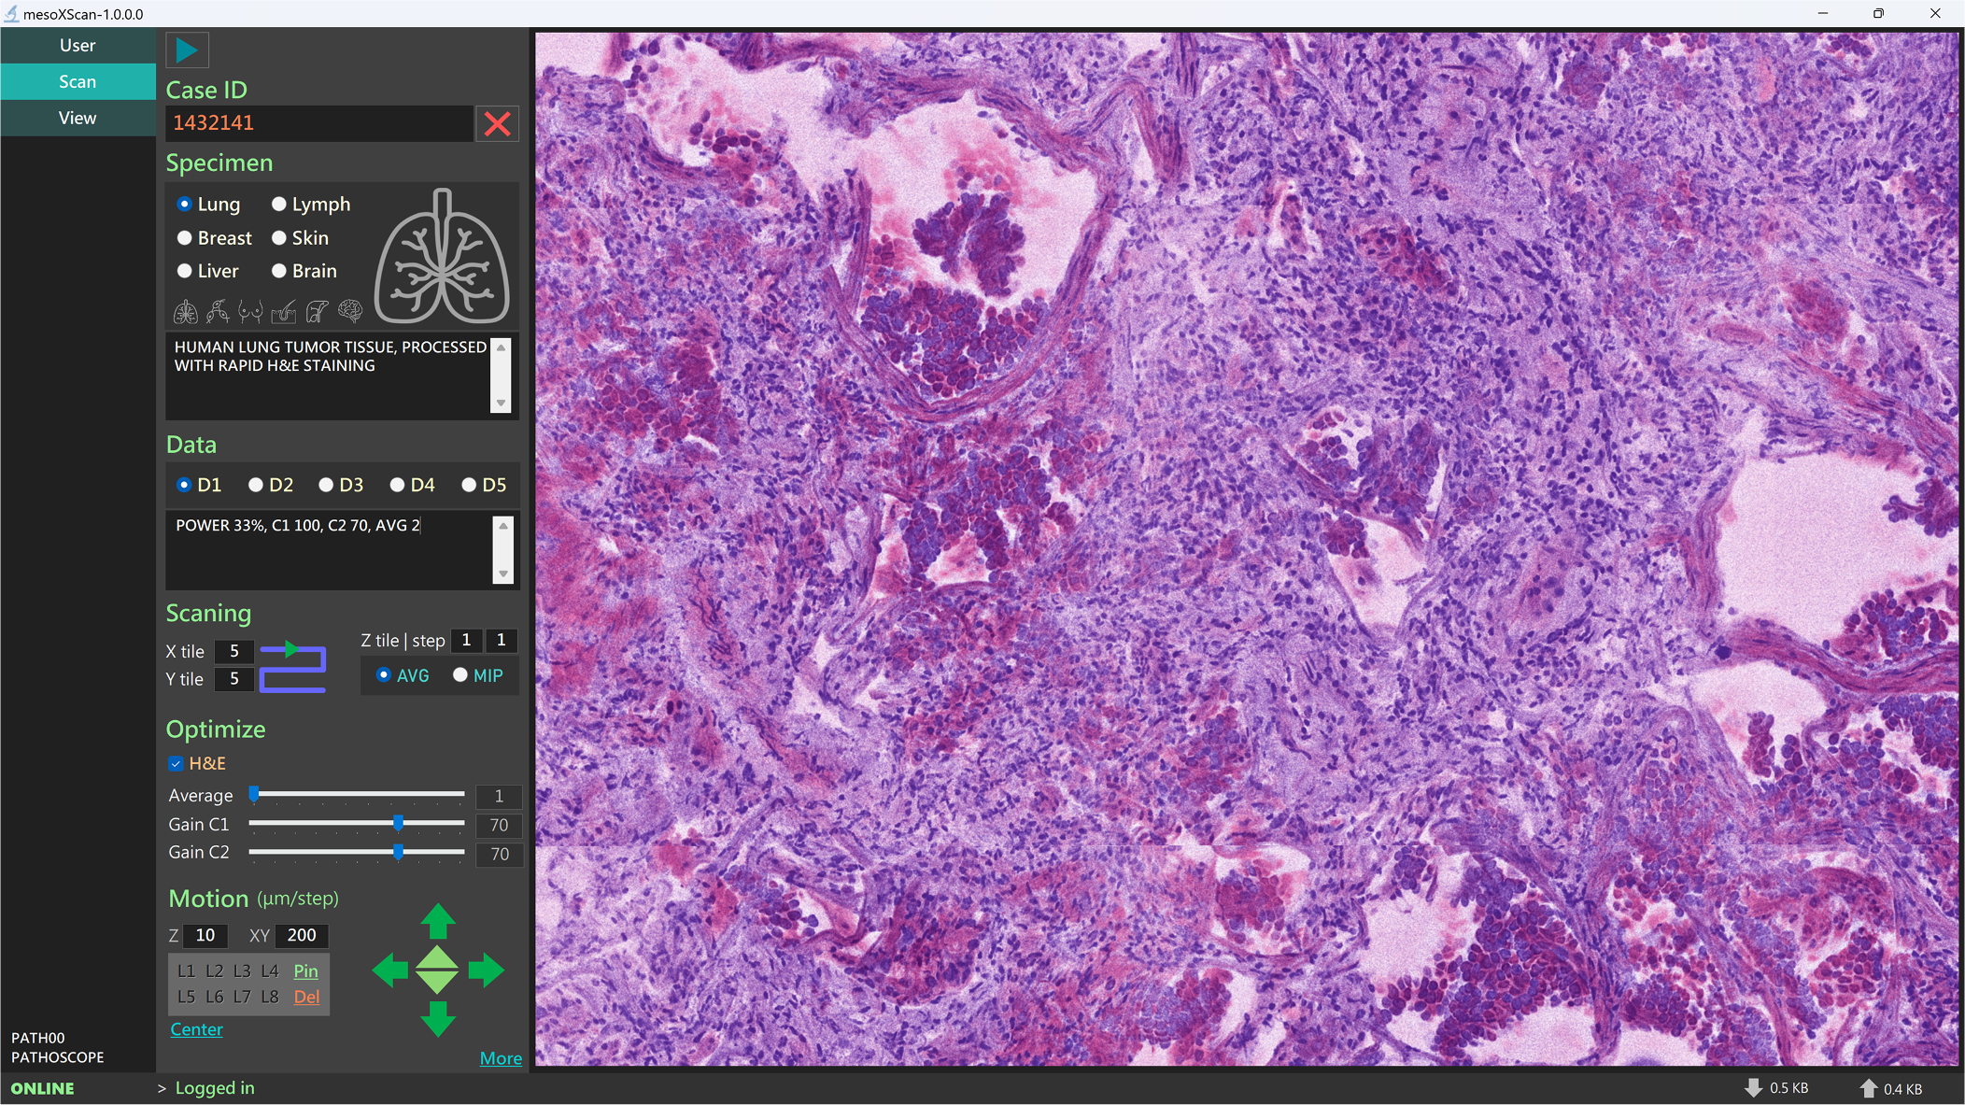1965x1105 pixels.
Task: Move stage left with green arrow
Action: coord(390,970)
